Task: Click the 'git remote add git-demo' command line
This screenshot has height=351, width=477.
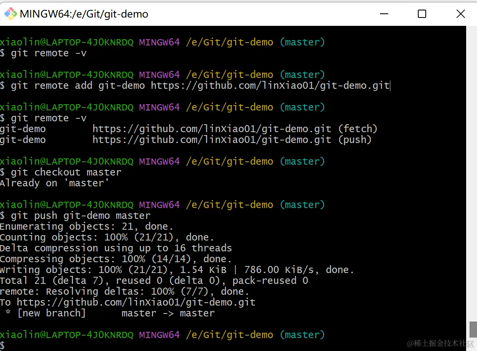Action: 195,85
